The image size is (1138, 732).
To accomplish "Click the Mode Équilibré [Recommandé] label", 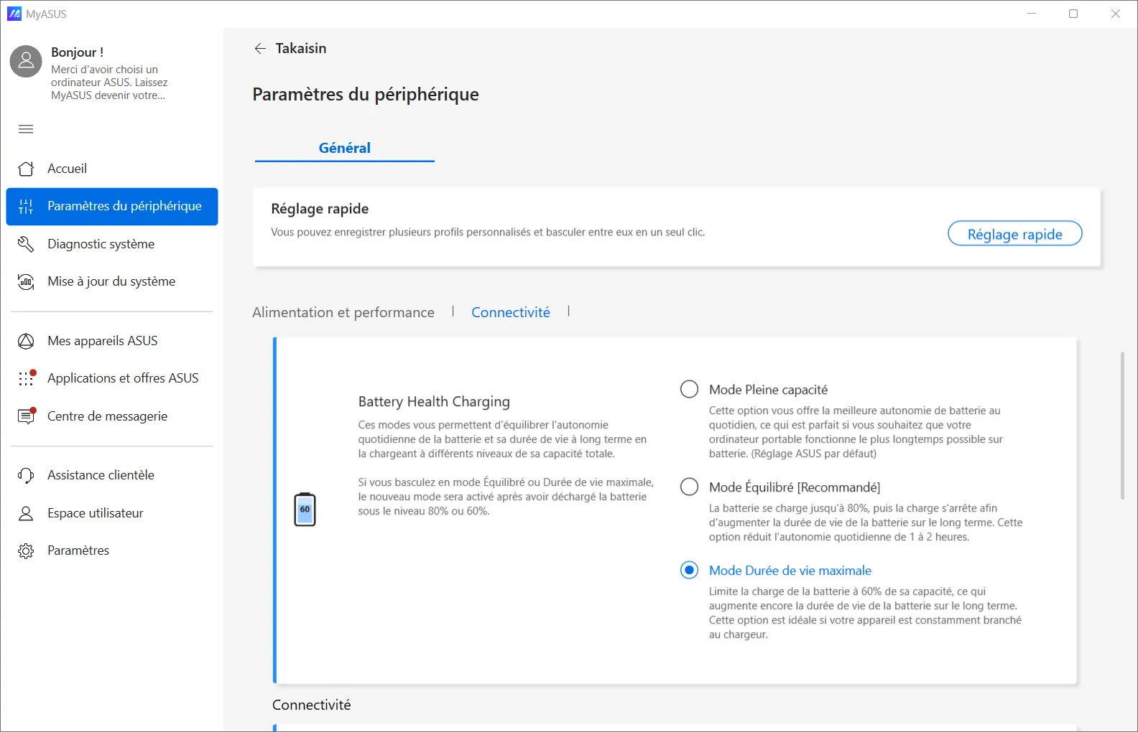I will point(795,487).
